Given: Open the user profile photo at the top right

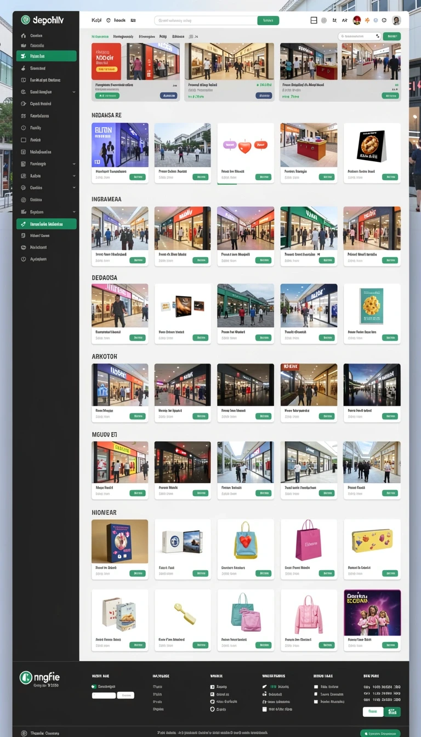Looking at the screenshot, I should tap(397, 20).
